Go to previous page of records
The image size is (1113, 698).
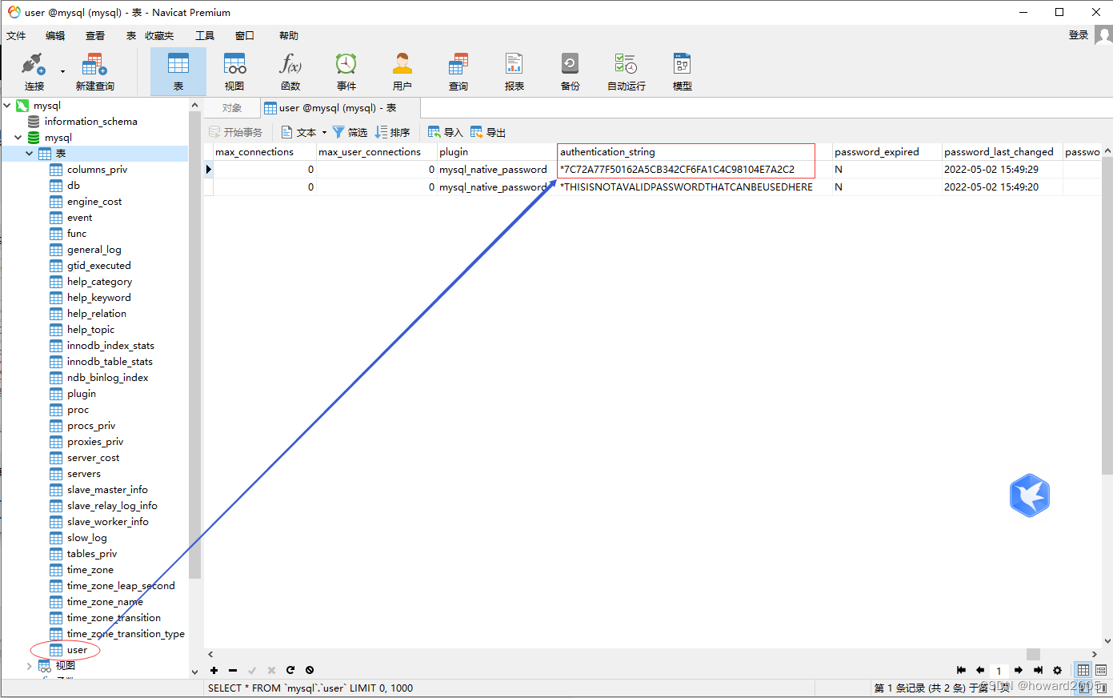980,670
